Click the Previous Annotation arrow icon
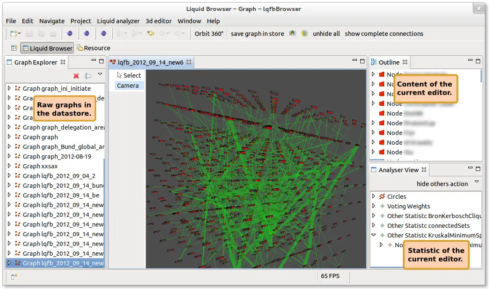Screen dimensions: 489x289 click(134, 33)
